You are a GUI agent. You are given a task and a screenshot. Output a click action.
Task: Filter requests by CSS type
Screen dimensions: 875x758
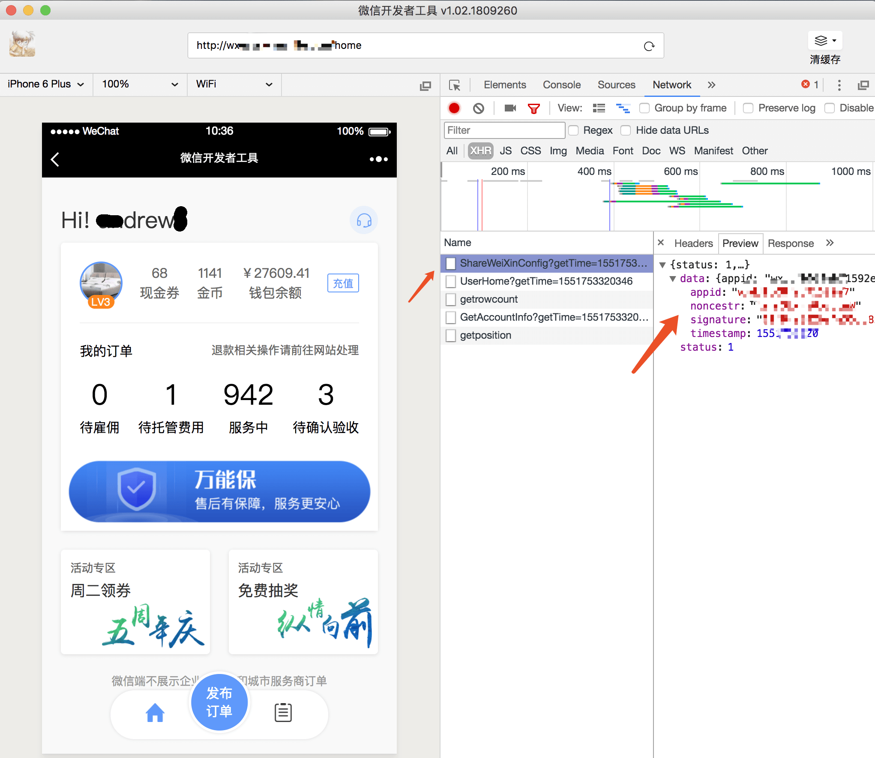pos(530,151)
